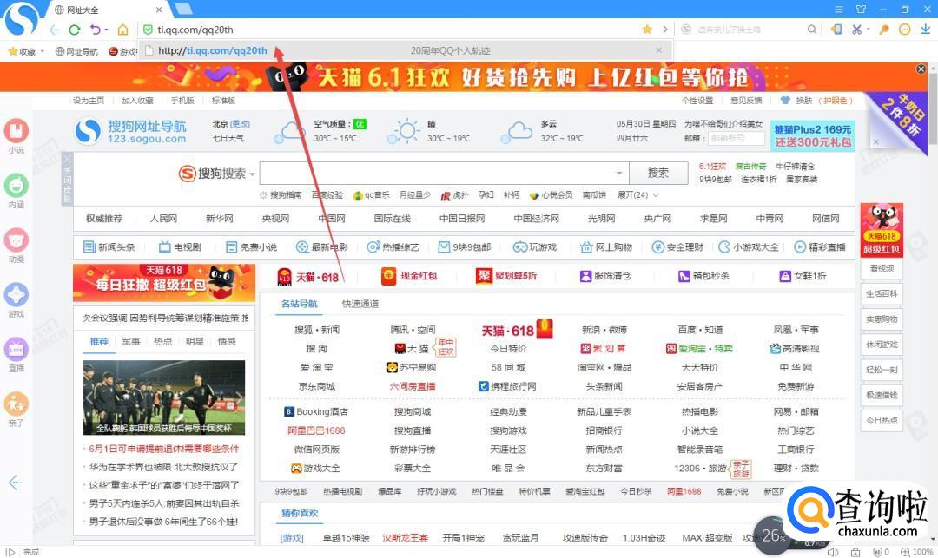
Task: Select the 军事 news tab
Action: pyautogui.click(x=131, y=341)
